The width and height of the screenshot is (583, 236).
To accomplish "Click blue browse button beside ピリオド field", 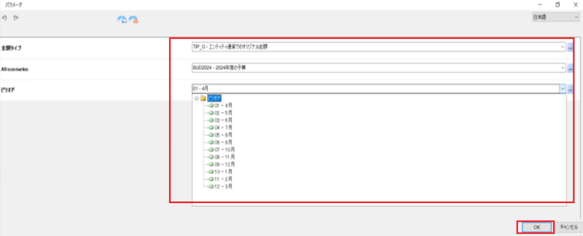I will 570,89.
